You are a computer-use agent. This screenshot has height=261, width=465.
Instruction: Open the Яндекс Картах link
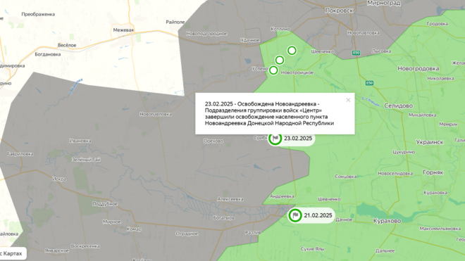click(x=11, y=253)
